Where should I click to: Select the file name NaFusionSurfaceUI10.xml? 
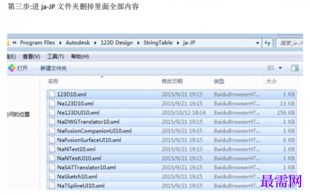click(89, 140)
